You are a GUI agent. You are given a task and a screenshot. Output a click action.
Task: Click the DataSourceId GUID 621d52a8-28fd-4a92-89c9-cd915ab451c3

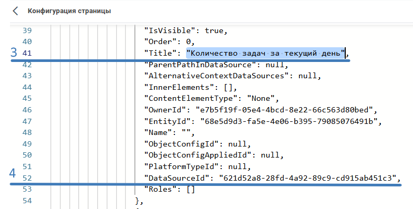coord(307,178)
